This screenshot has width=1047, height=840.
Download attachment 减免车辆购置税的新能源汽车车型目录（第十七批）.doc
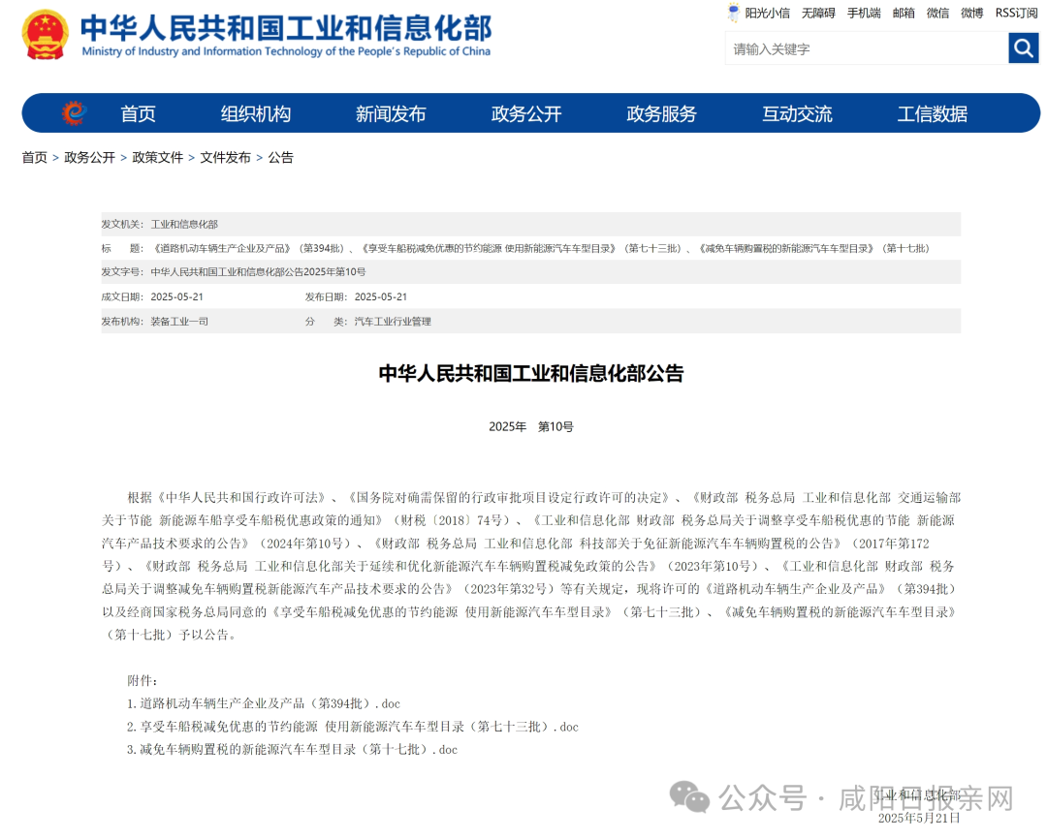coord(292,749)
